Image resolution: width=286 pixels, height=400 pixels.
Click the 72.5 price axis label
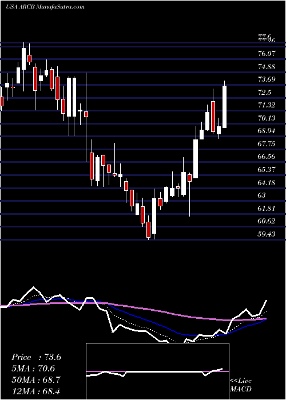pos(264,93)
